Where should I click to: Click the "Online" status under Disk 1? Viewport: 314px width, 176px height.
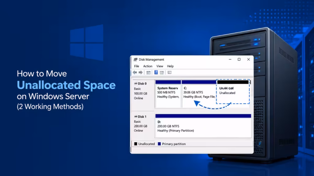click(x=138, y=130)
